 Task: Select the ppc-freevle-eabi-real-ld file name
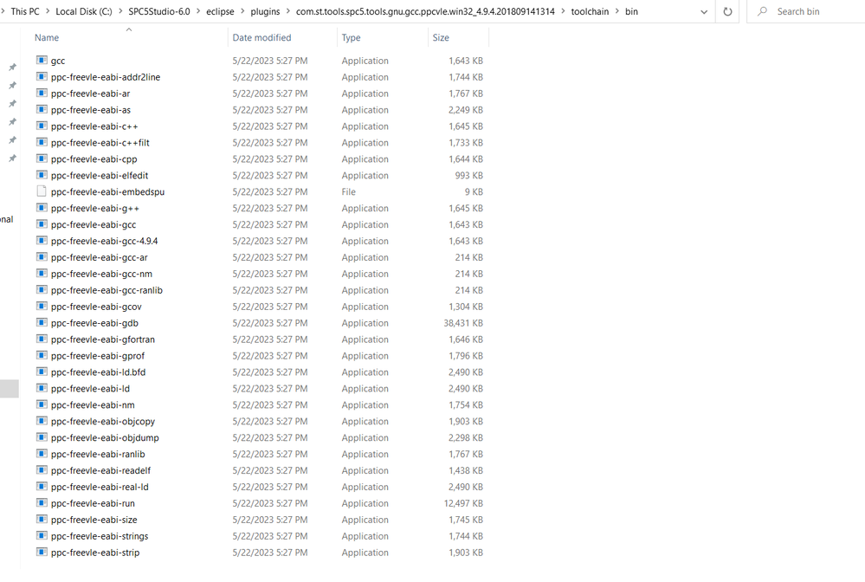point(100,487)
